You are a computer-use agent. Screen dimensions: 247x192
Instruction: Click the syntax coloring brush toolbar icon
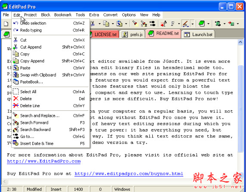(185, 24)
